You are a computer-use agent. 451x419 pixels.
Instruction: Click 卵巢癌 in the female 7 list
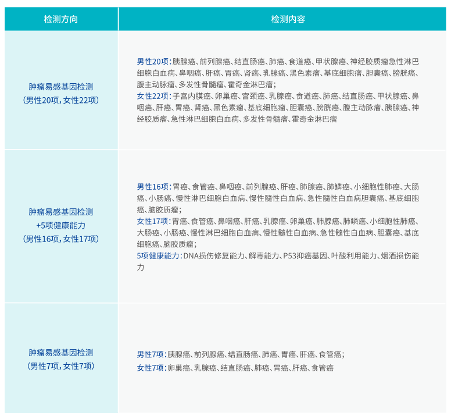coord(178,368)
